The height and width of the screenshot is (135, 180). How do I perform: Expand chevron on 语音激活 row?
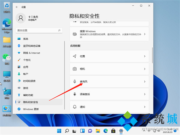tap(145, 94)
